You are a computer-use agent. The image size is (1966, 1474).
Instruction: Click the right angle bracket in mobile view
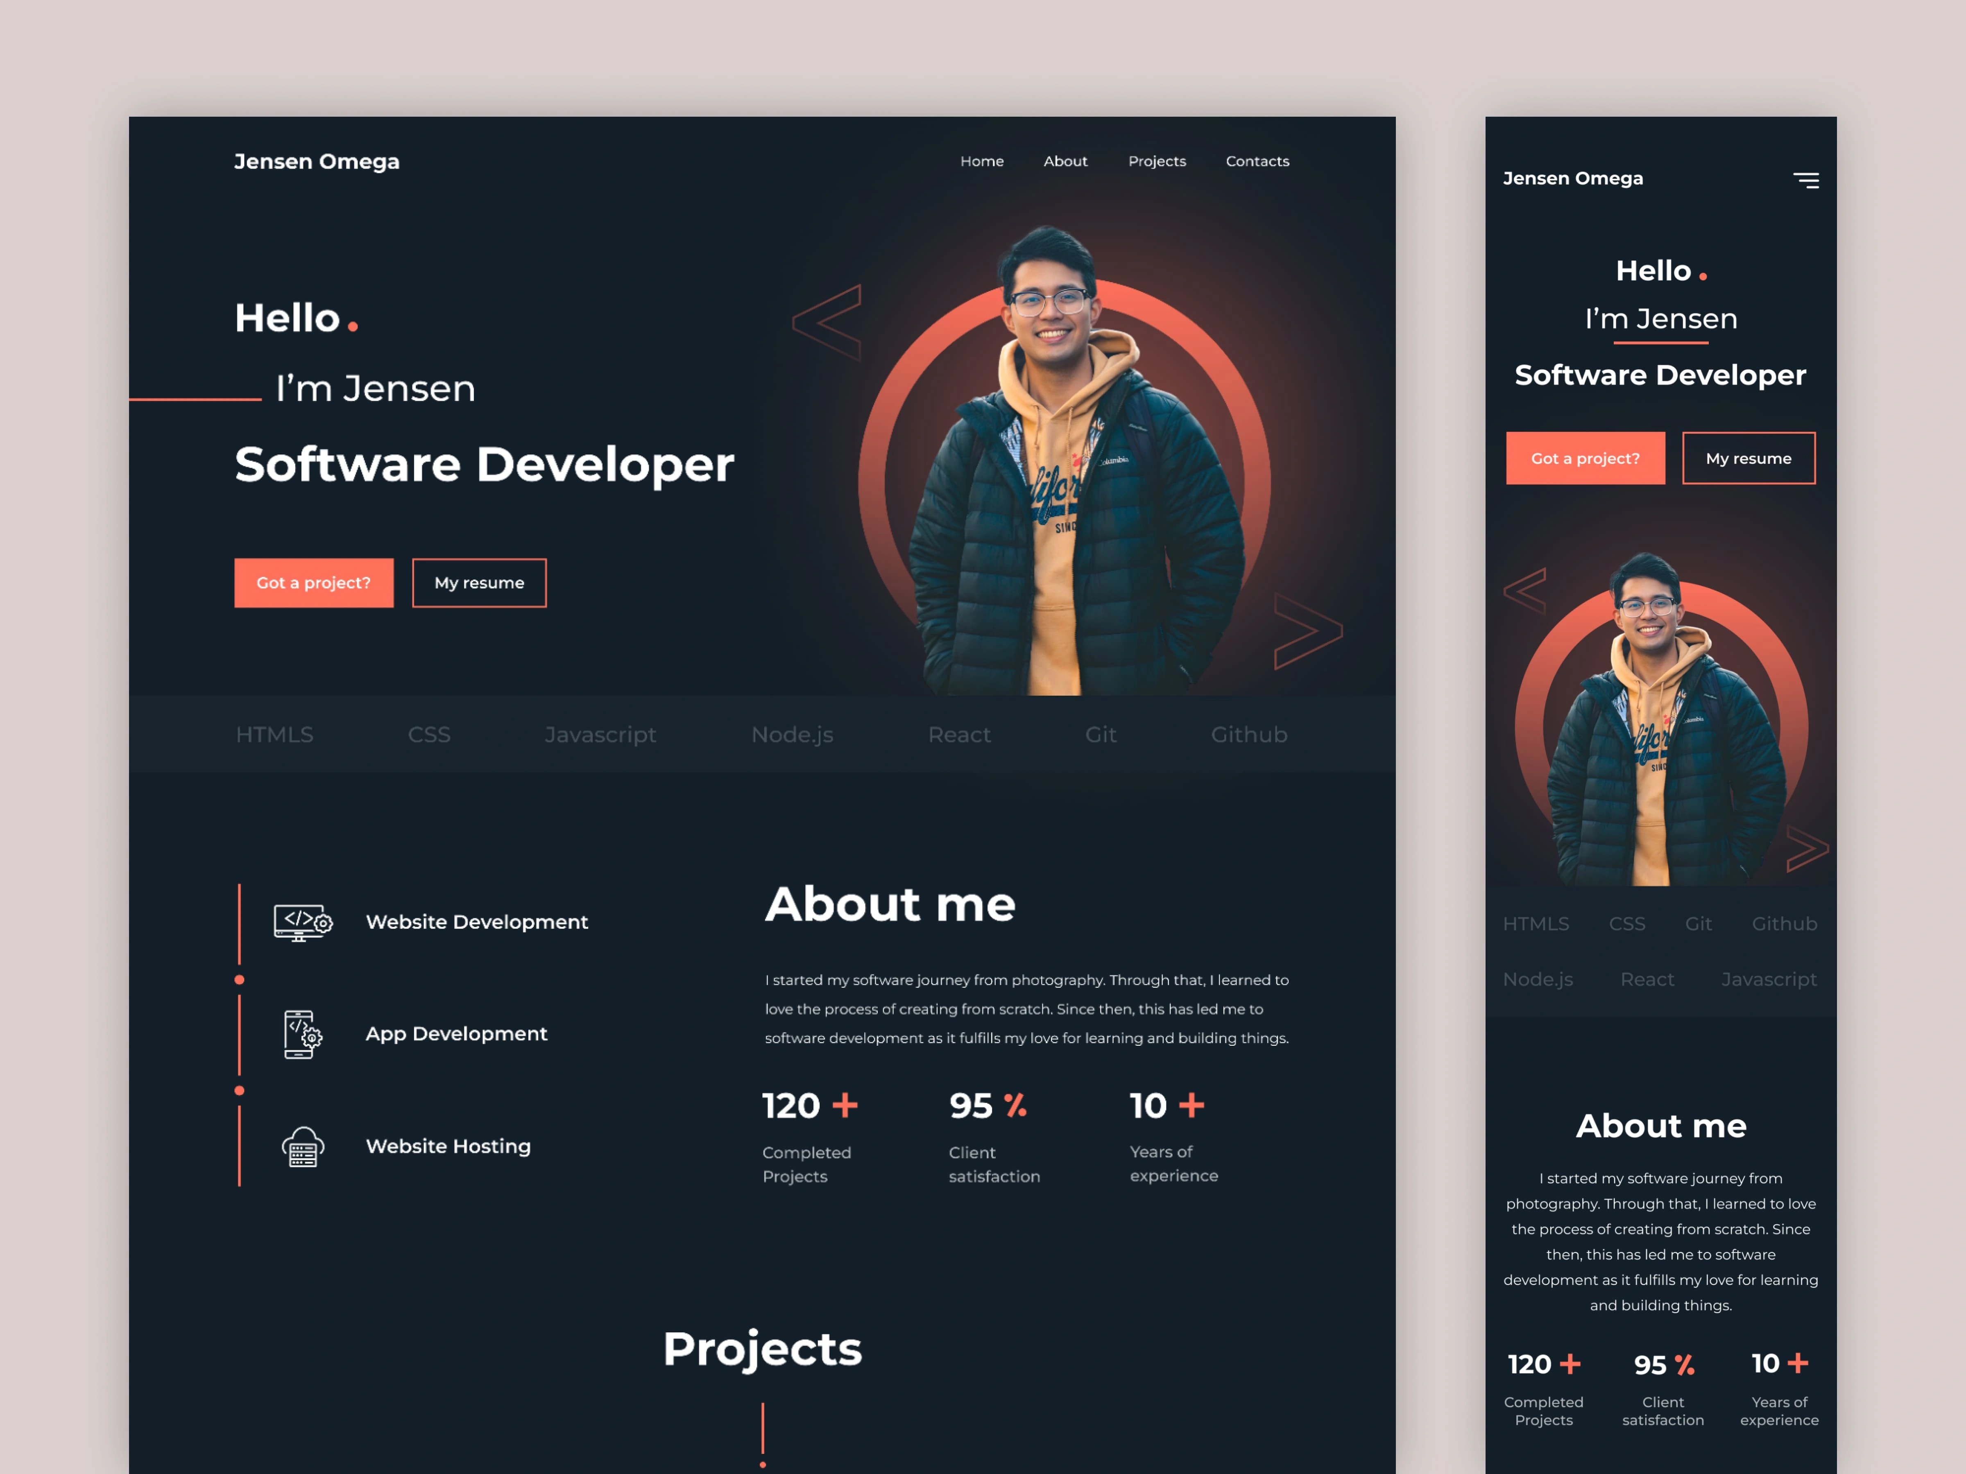(x=1808, y=850)
